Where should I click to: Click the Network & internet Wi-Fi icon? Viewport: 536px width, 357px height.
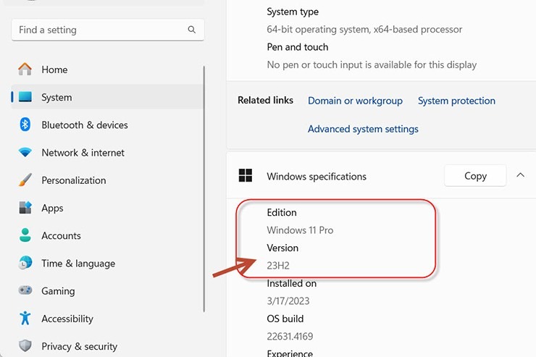click(x=25, y=153)
